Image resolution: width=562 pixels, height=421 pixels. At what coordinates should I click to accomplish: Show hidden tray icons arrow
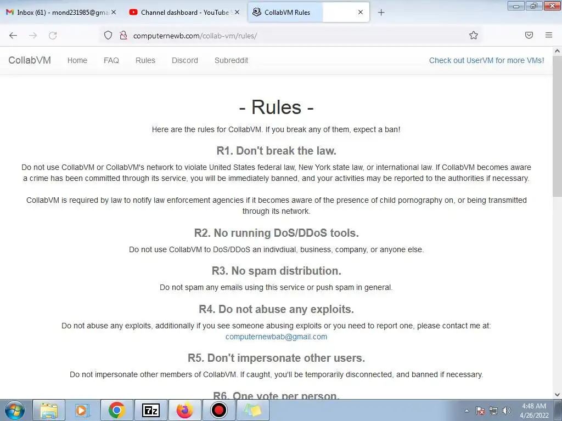pos(467,411)
